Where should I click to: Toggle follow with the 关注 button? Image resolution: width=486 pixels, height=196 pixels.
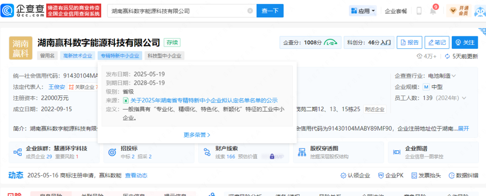pos(465,43)
